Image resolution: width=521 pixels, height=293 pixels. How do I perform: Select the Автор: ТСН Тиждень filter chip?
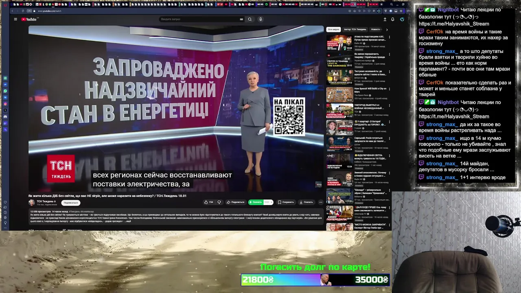355,29
